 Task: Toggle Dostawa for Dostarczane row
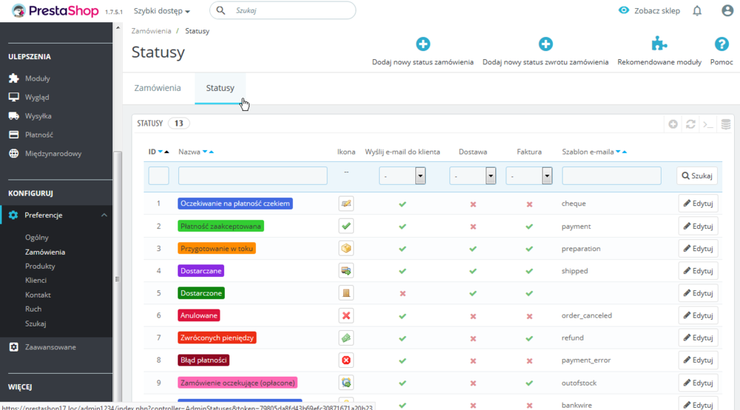[473, 272]
